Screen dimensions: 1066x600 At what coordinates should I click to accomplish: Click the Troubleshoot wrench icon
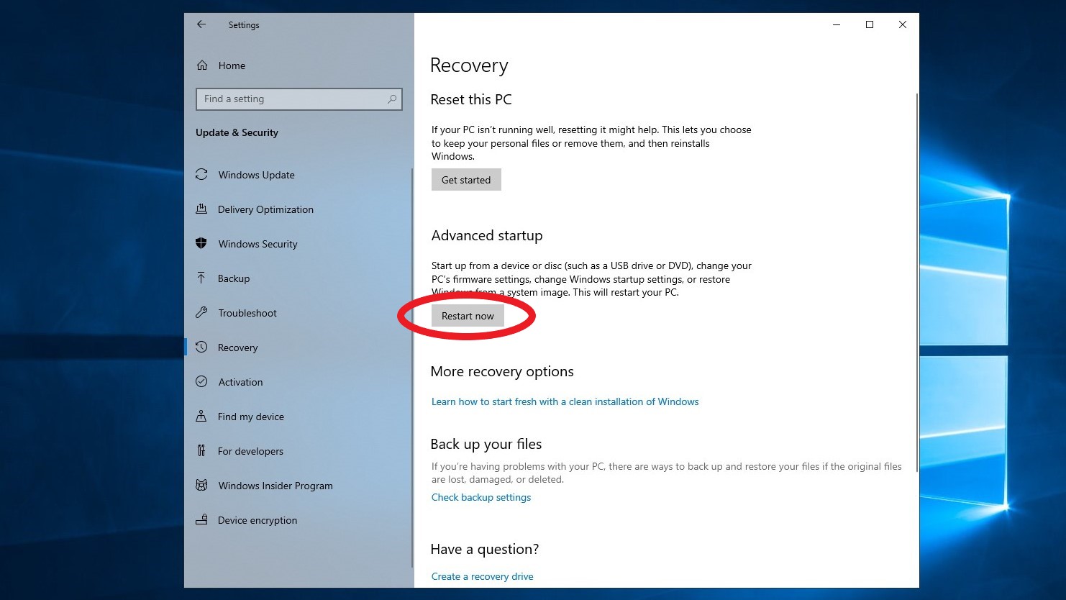point(201,313)
